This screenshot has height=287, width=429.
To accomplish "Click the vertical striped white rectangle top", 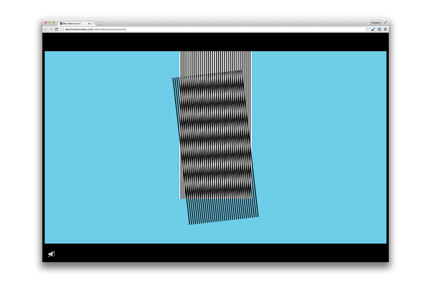I will click(215, 61).
